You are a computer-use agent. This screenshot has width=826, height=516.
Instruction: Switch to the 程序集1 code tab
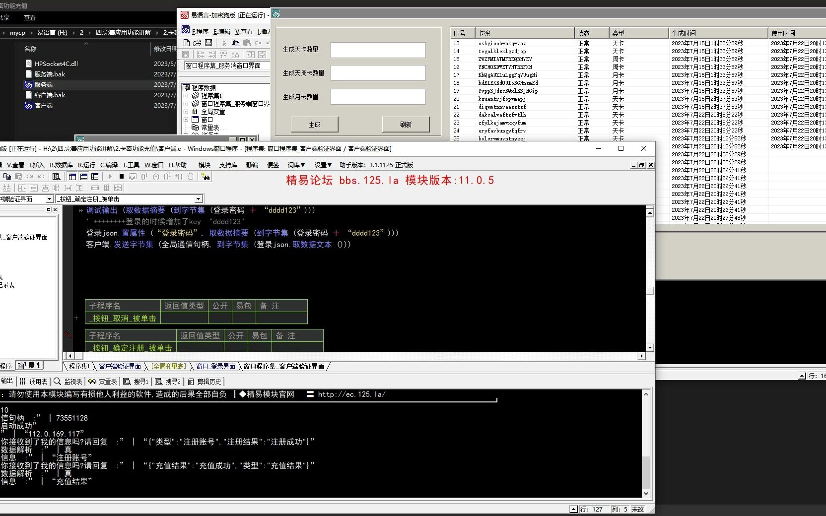(79, 366)
